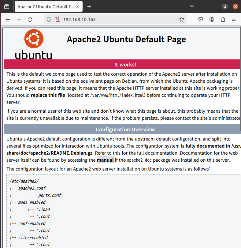Close the Apache2 Ubuntu Default Page tab

(78, 6)
